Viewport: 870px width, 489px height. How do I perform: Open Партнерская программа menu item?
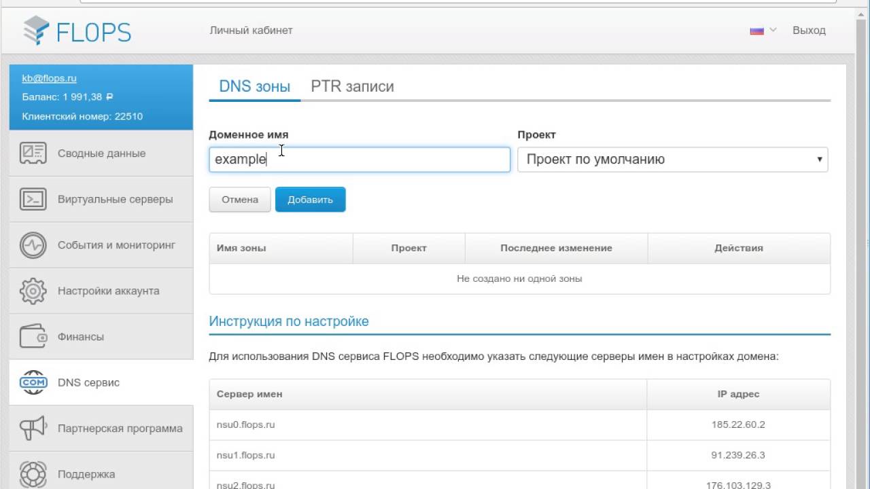(101, 429)
